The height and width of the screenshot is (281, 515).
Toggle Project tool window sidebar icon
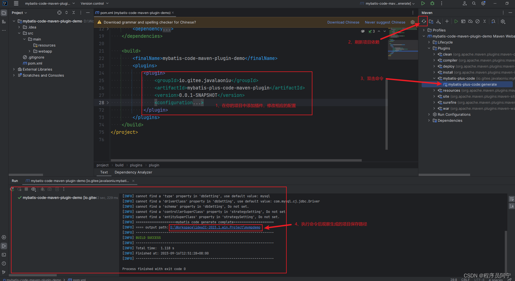tap(4, 13)
